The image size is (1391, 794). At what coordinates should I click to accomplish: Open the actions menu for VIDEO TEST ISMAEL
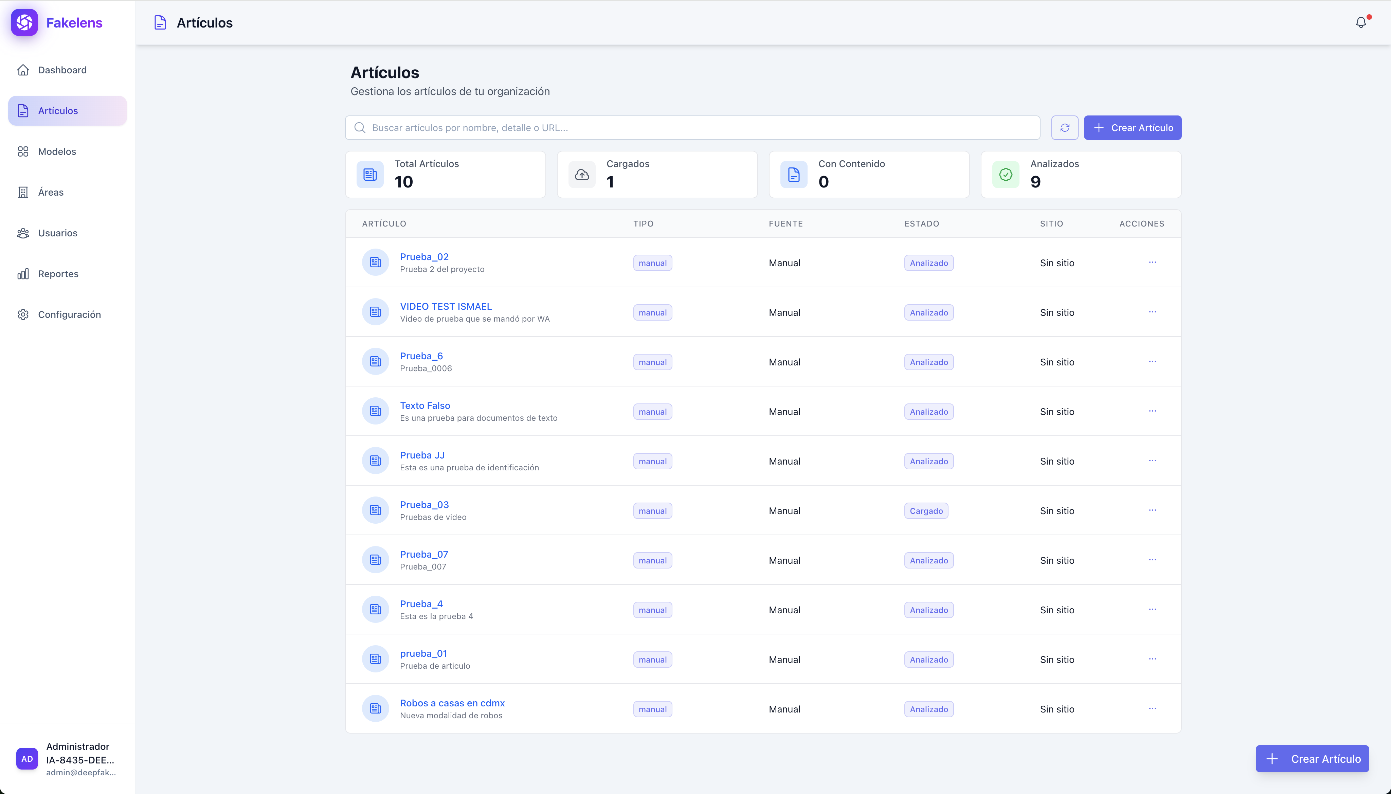click(x=1153, y=312)
